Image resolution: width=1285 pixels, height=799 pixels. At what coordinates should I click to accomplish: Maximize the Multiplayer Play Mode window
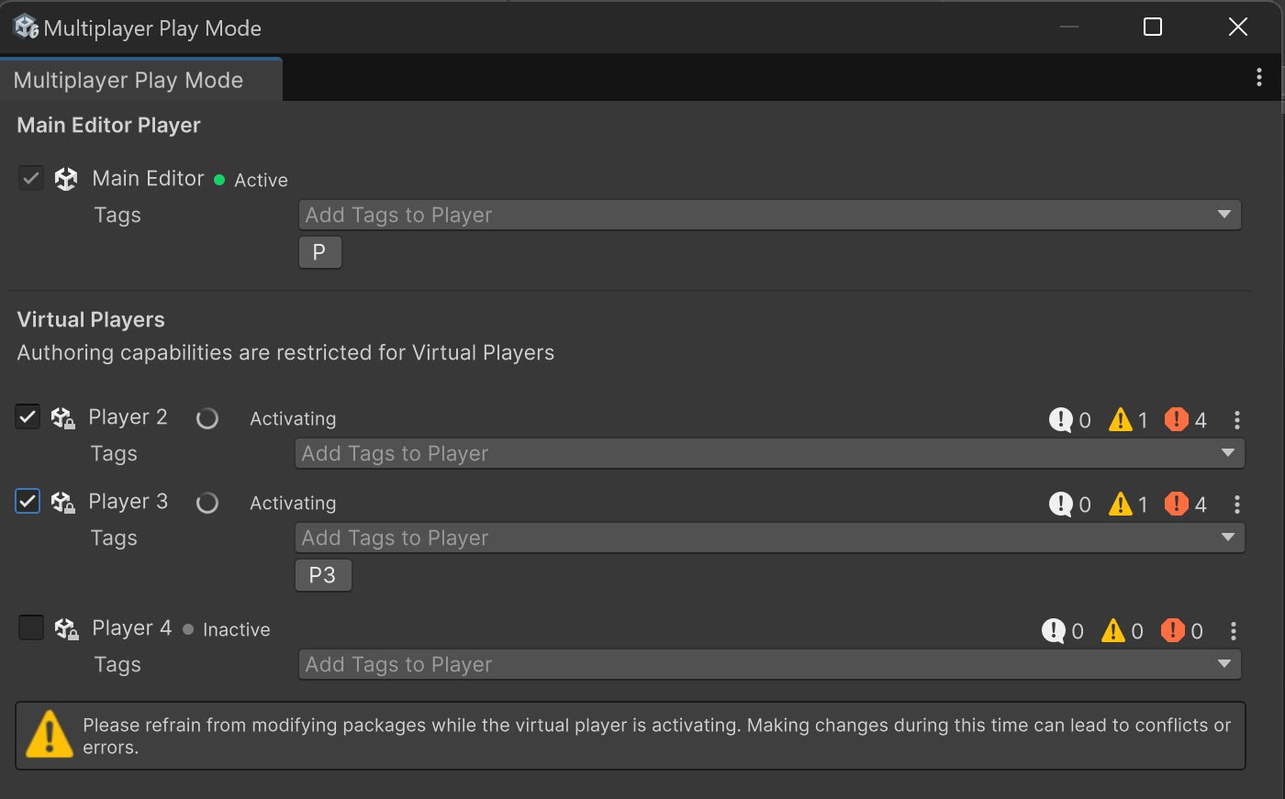point(1153,28)
